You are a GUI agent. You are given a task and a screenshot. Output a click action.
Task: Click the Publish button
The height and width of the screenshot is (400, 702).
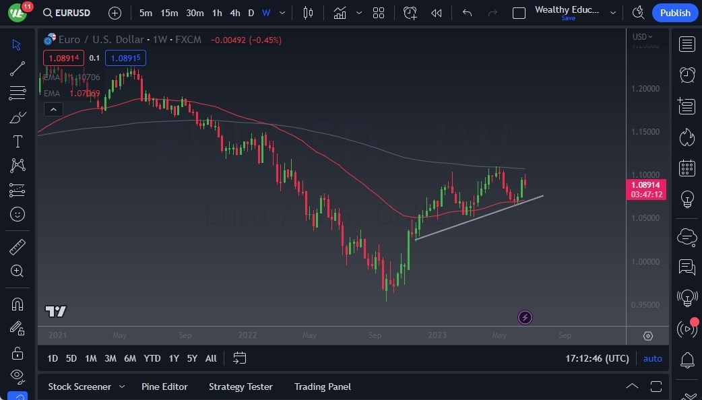(674, 12)
